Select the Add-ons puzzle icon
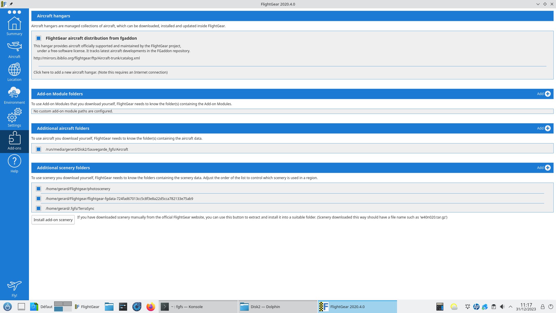This screenshot has width=556, height=313. click(x=14, y=138)
